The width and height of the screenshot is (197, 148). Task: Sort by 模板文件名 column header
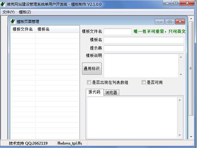(x=23, y=29)
